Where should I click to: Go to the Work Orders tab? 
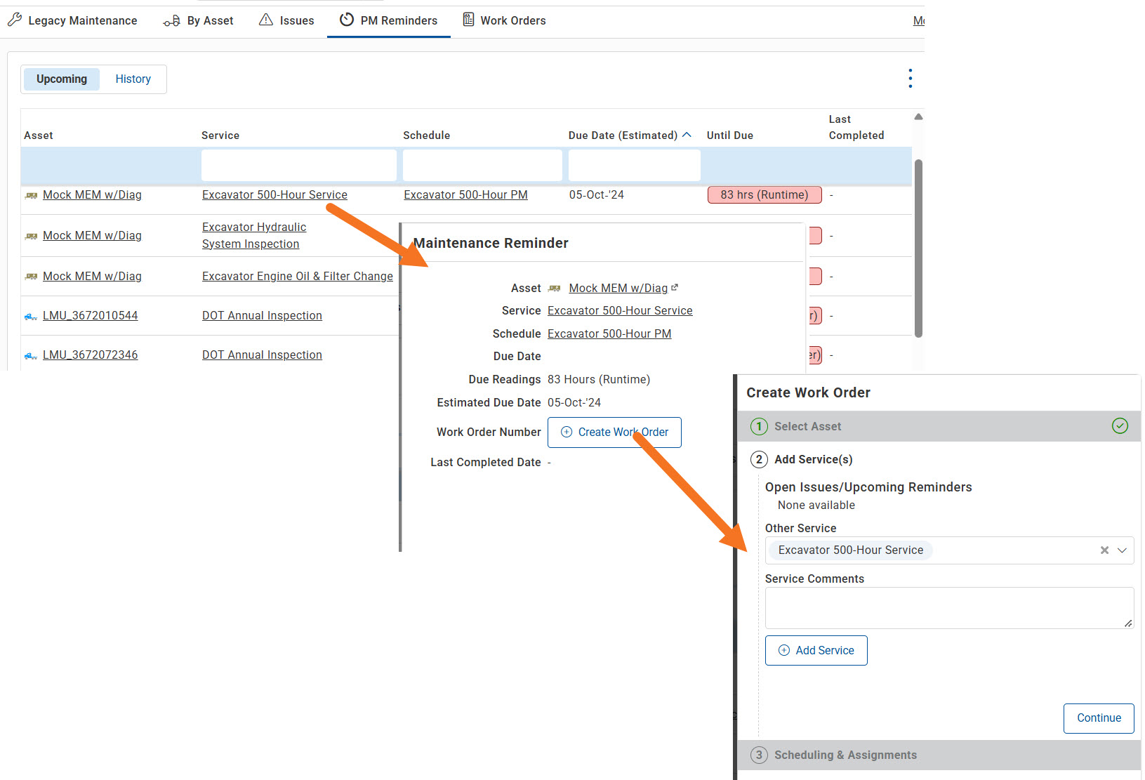(504, 20)
